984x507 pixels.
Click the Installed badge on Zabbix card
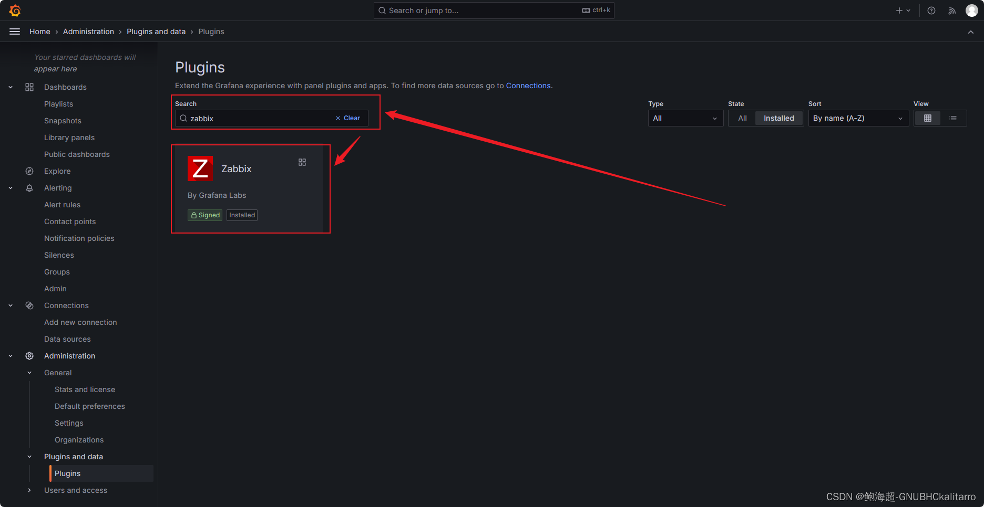click(242, 215)
